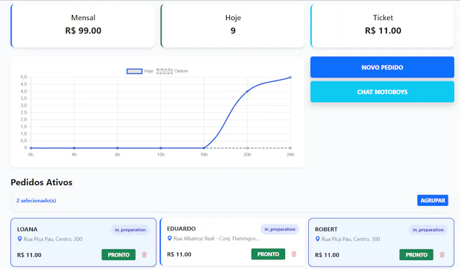The width and height of the screenshot is (460, 269).
Task: Click the chart data point at 20h
Action: pyautogui.click(x=247, y=91)
